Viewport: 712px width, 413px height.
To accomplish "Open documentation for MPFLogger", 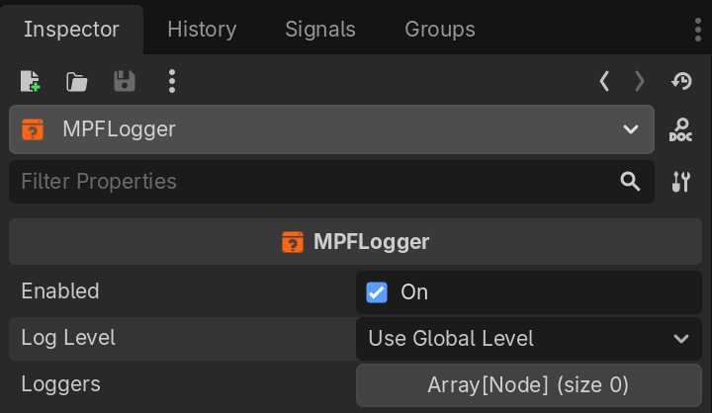I will 681,129.
